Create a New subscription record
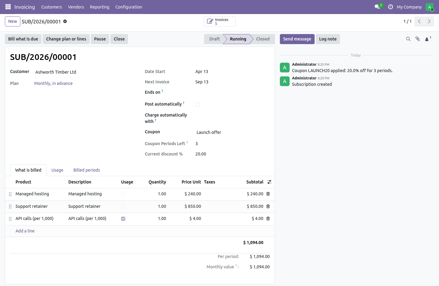Image resolution: width=439 pixels, height=286 pixels. [13, 21]
